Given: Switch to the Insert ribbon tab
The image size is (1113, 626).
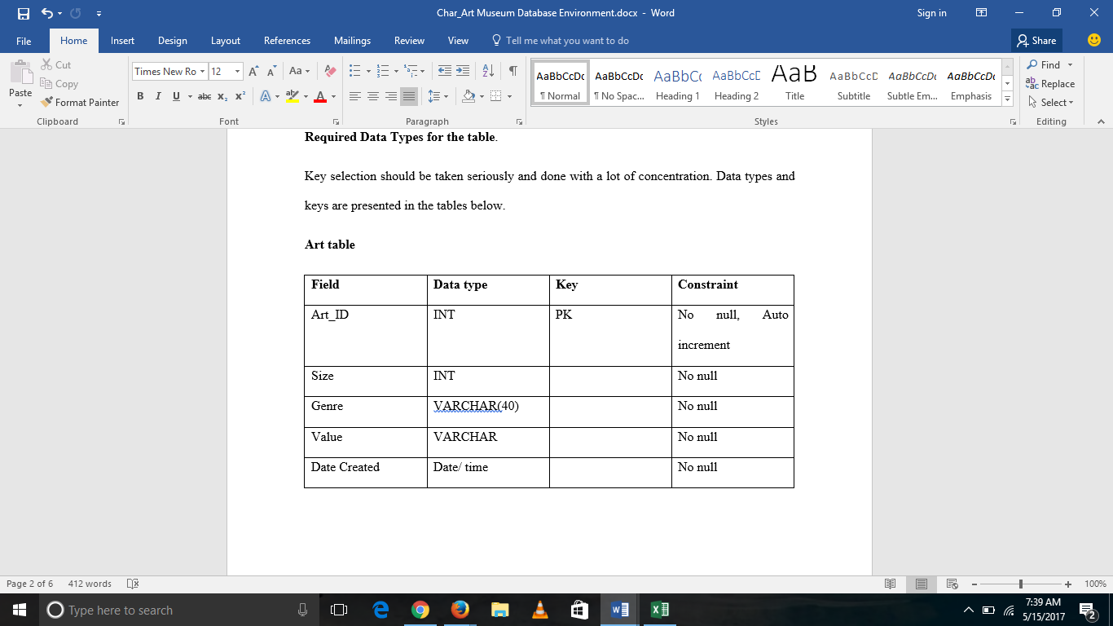Looking at the screenshot, I should coord(121,40).
